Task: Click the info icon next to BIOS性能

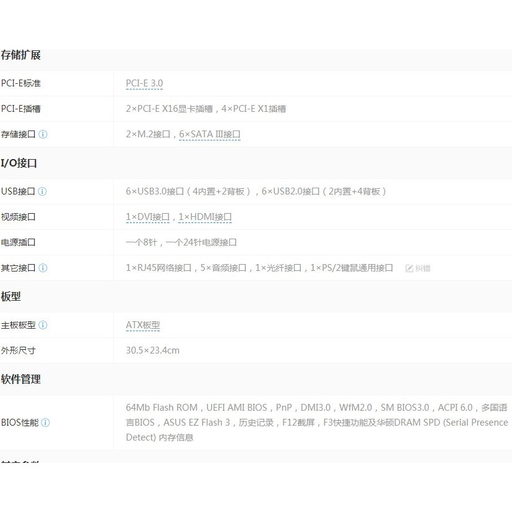Action: pos(45,423)
